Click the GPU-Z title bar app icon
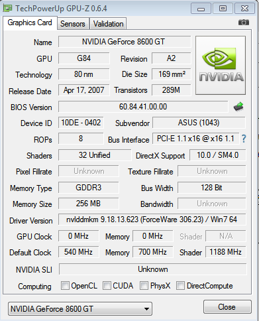The height and width of the screenshot is (321, 259). coord(7,8)
